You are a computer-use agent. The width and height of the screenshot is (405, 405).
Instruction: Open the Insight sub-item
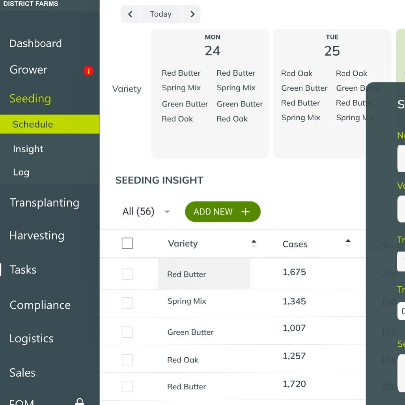pos(28,149)
